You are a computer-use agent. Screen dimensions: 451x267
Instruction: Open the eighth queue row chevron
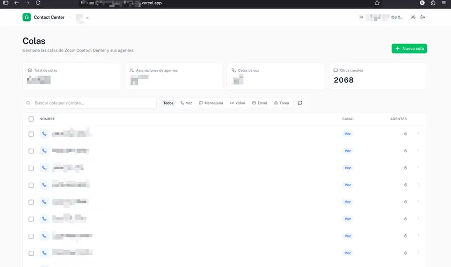point(418,253)
